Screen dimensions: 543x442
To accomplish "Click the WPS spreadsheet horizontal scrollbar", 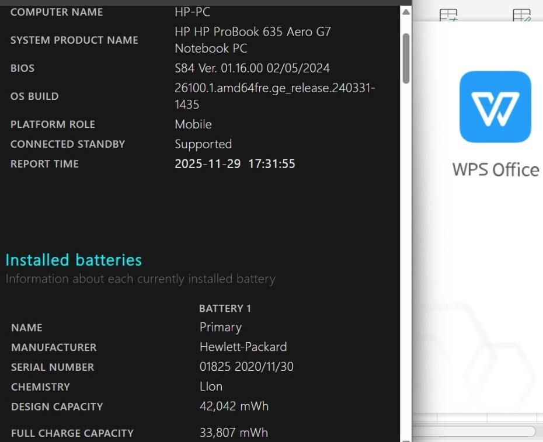I will pos(474,431).
